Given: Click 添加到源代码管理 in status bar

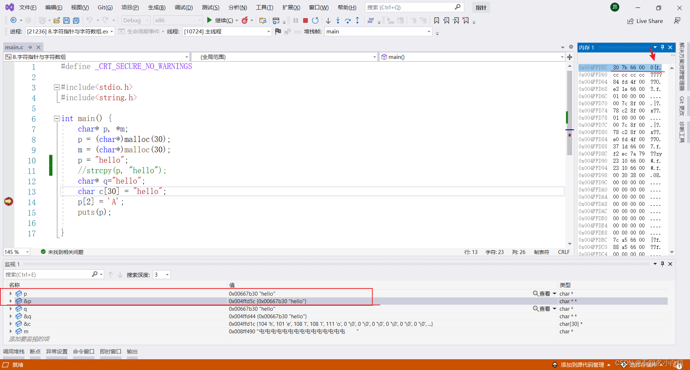Looking at the screenshot, I should 581,365.
